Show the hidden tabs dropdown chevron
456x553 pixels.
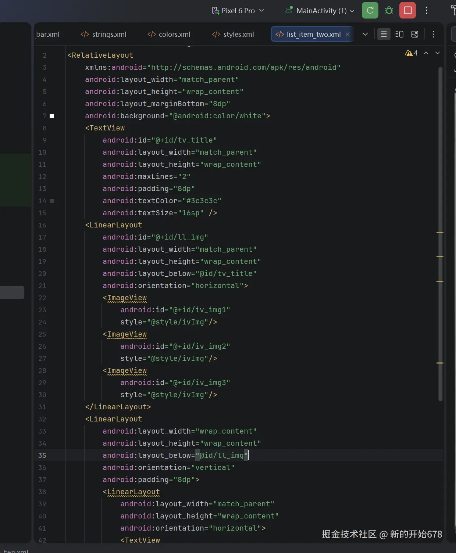click(365, 34)
